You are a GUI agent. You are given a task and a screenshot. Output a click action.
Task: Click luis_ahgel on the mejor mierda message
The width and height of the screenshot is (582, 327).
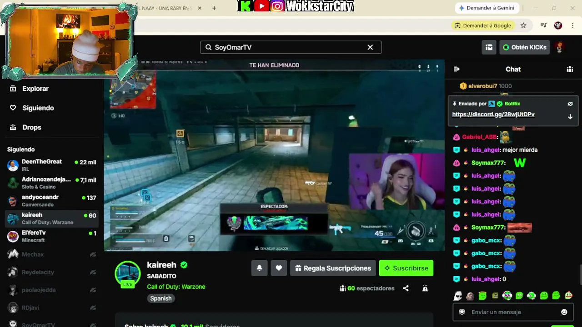click(x=486, y=150)
